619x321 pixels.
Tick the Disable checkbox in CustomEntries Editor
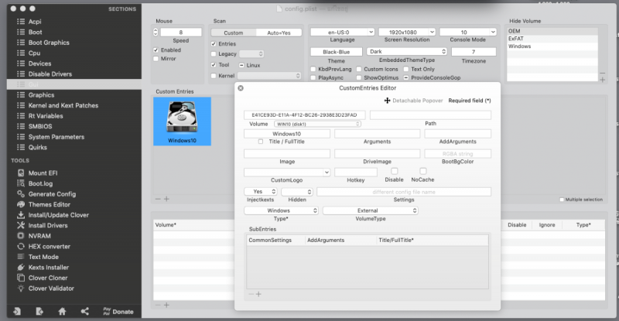click(x=394, y=171)
